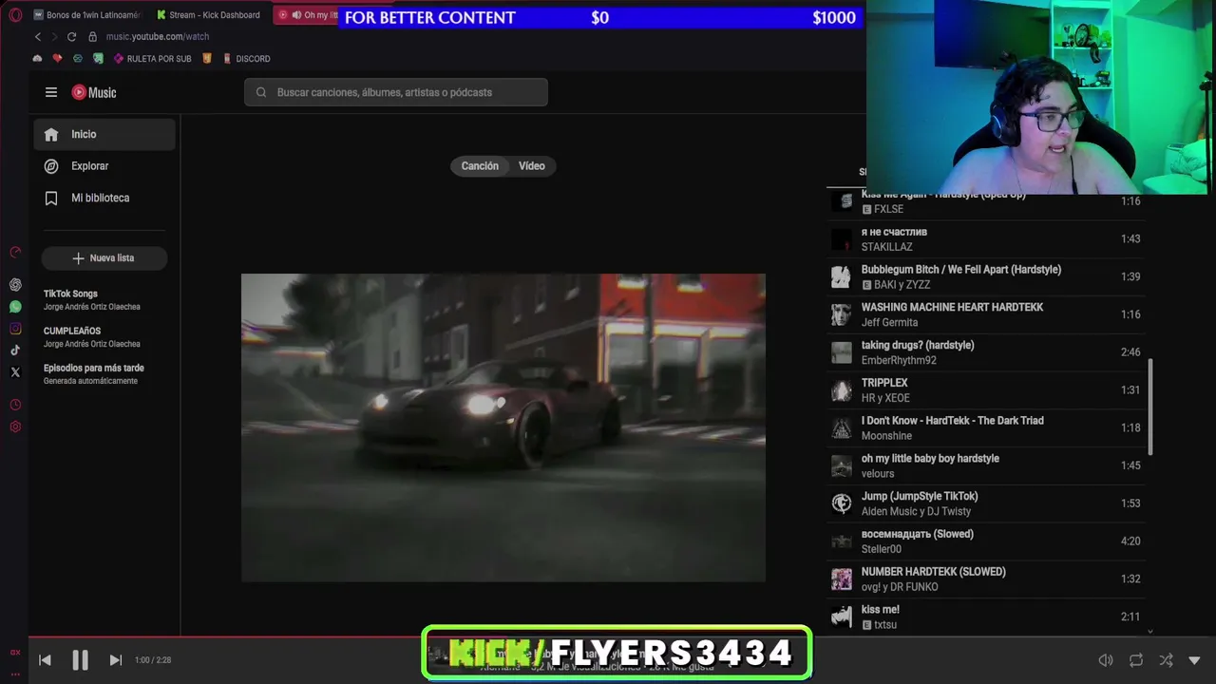Reload the page with the refresh icon
1216x684 pixels.
[71, 37]
